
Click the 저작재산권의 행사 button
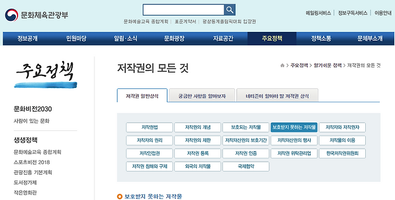coord(294,141)
